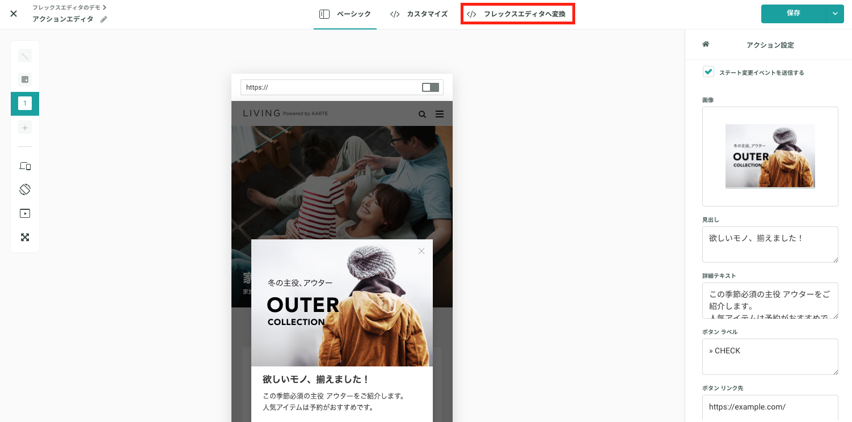852x422 pixels.
Task: Play the action preview
Action: coord(25,213)
